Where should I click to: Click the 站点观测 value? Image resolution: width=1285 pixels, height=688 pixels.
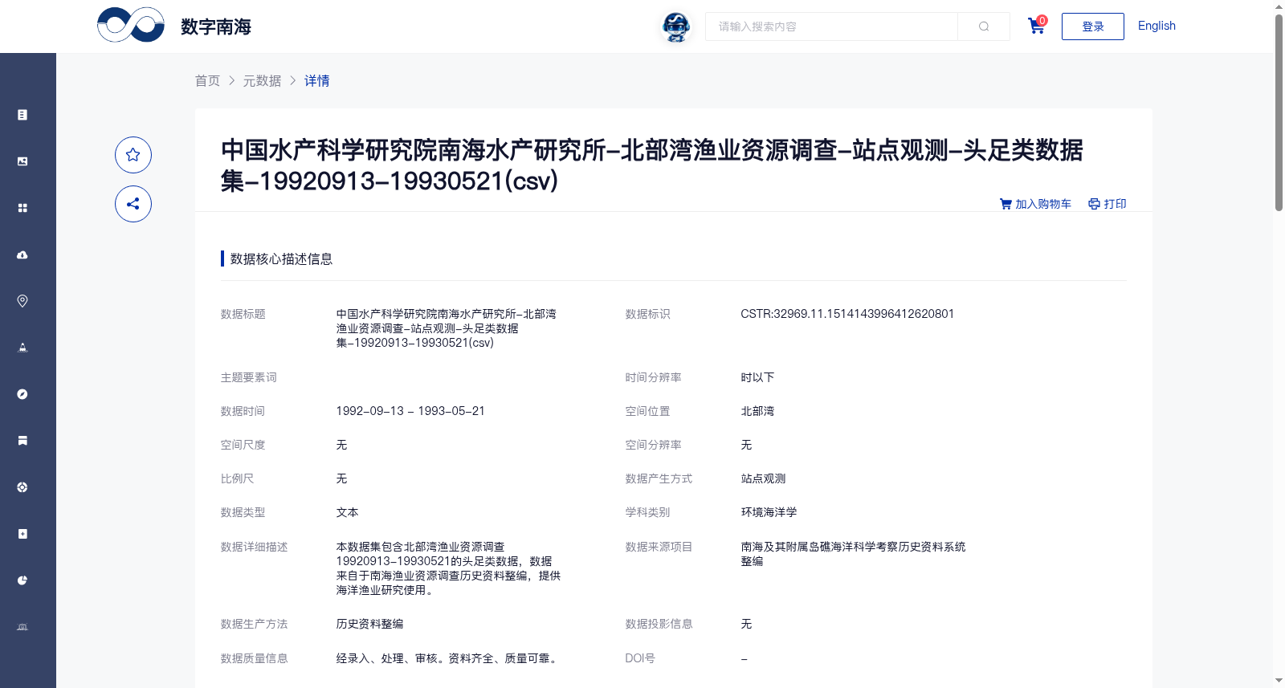click(763, 478)
